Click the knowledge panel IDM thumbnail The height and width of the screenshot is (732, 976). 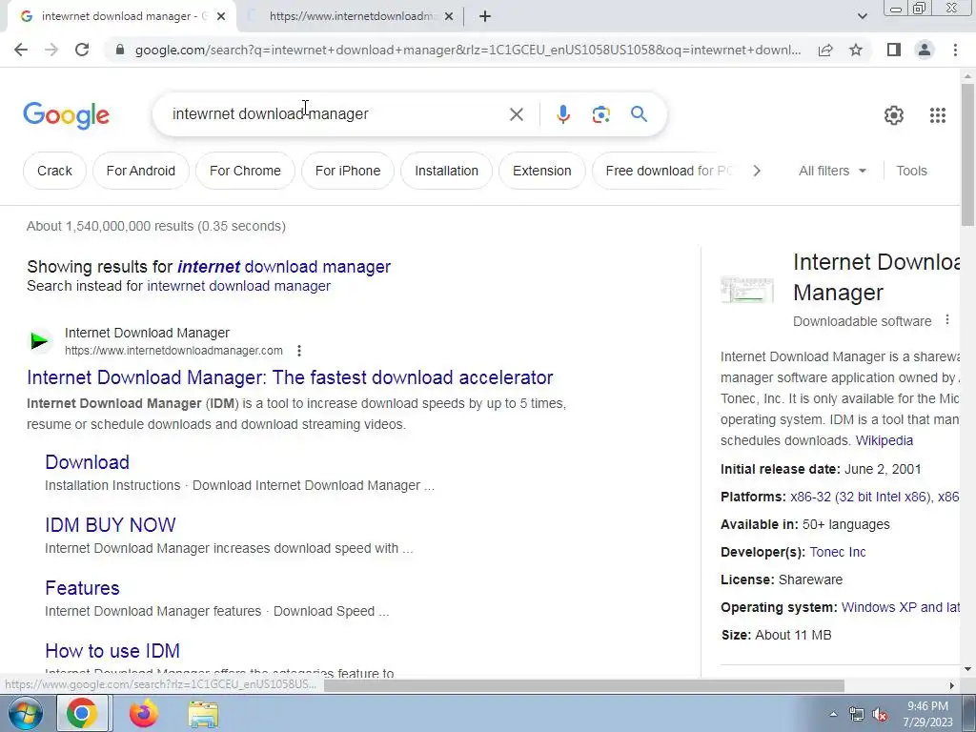[x=747, y=290]
